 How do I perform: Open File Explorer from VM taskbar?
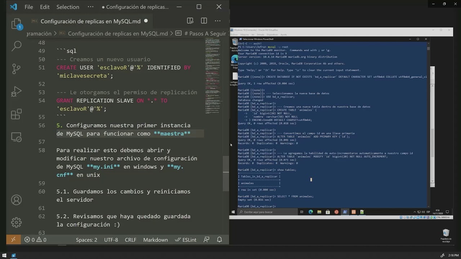click(319, 212)
